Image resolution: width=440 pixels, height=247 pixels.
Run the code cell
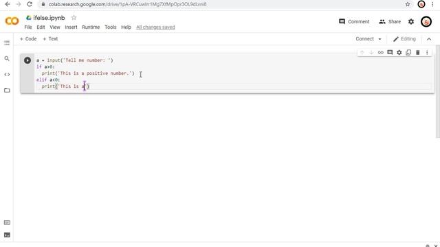(27, 60)
